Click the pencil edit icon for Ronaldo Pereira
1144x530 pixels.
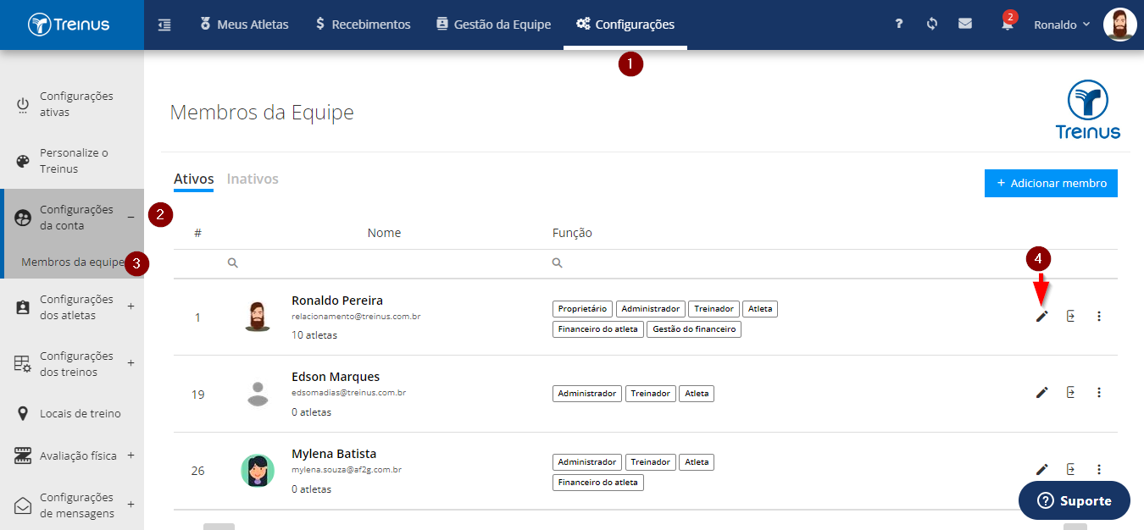coord(1042,317)
